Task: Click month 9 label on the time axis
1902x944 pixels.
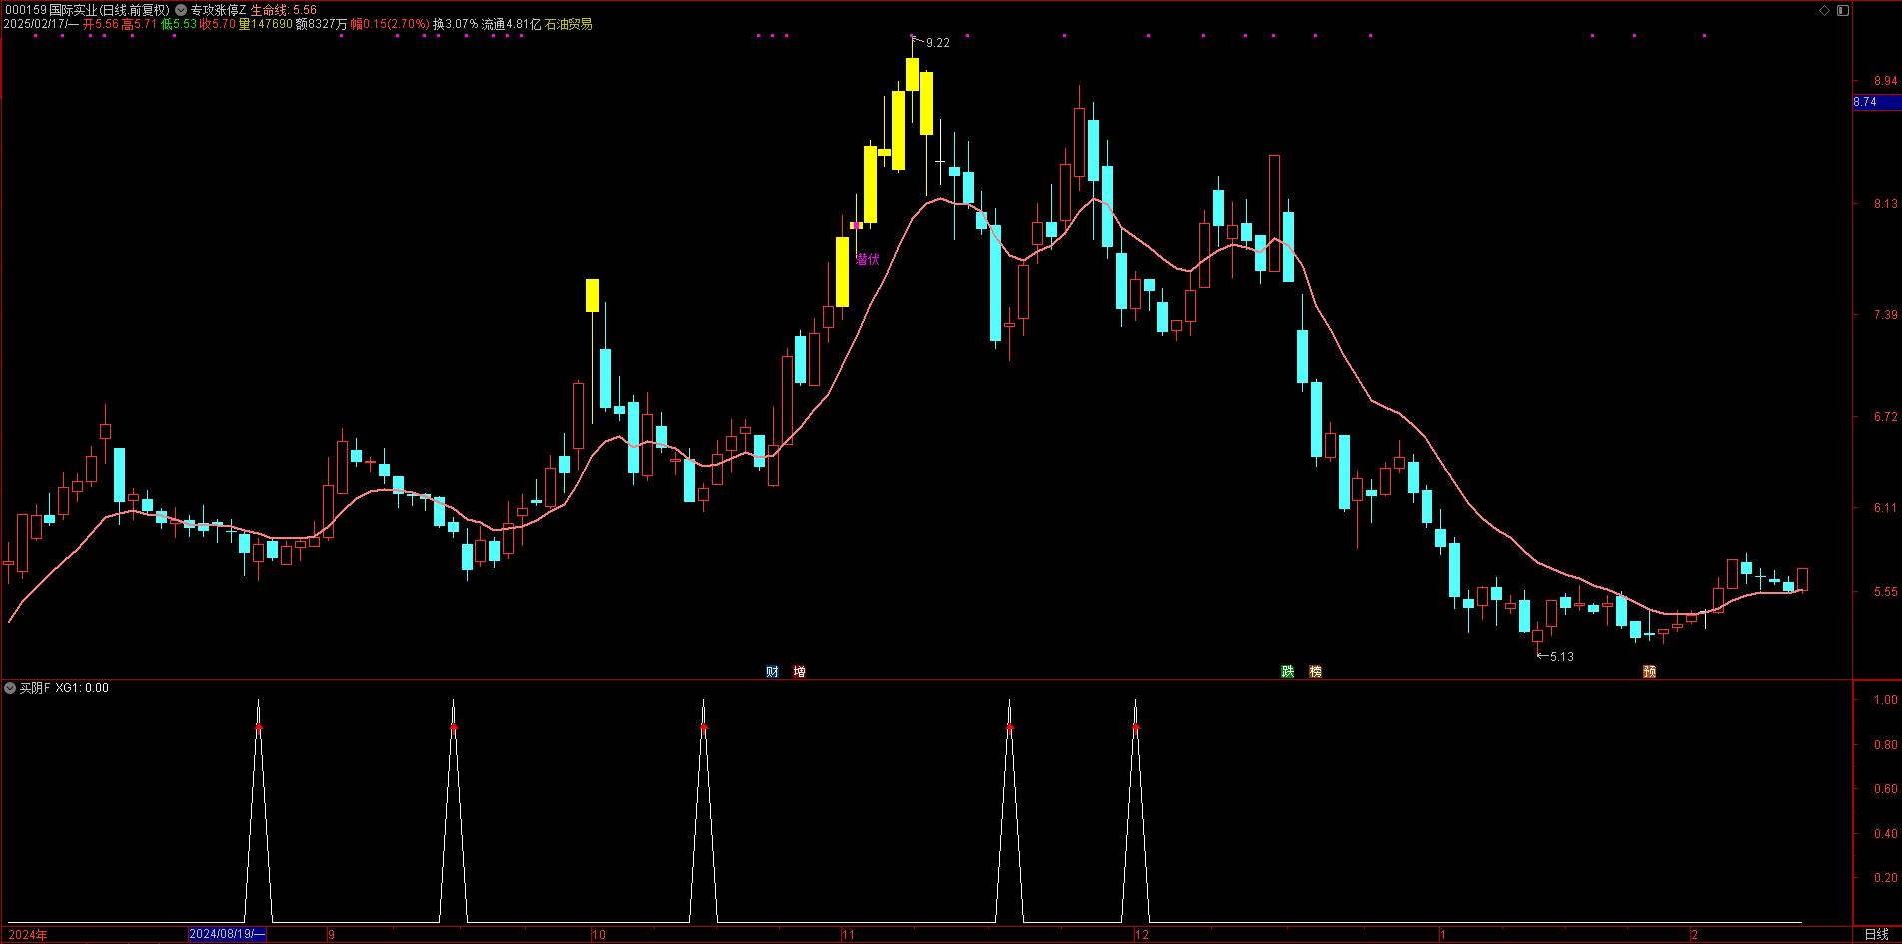Action: [332, 935]
